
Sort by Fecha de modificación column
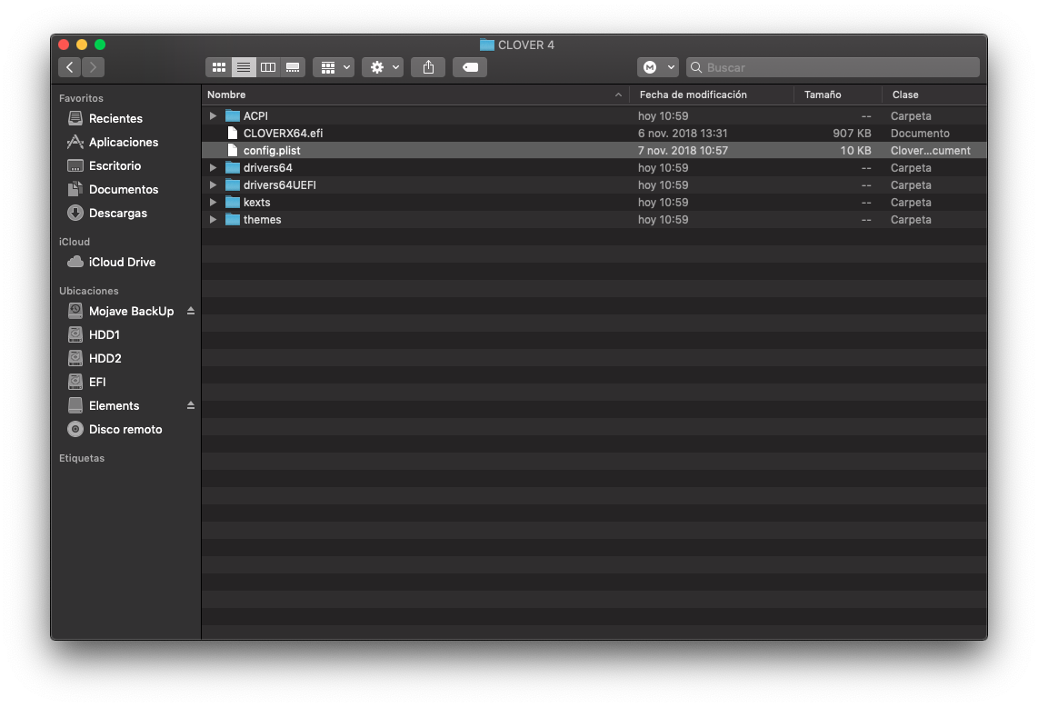click(693, 95)
